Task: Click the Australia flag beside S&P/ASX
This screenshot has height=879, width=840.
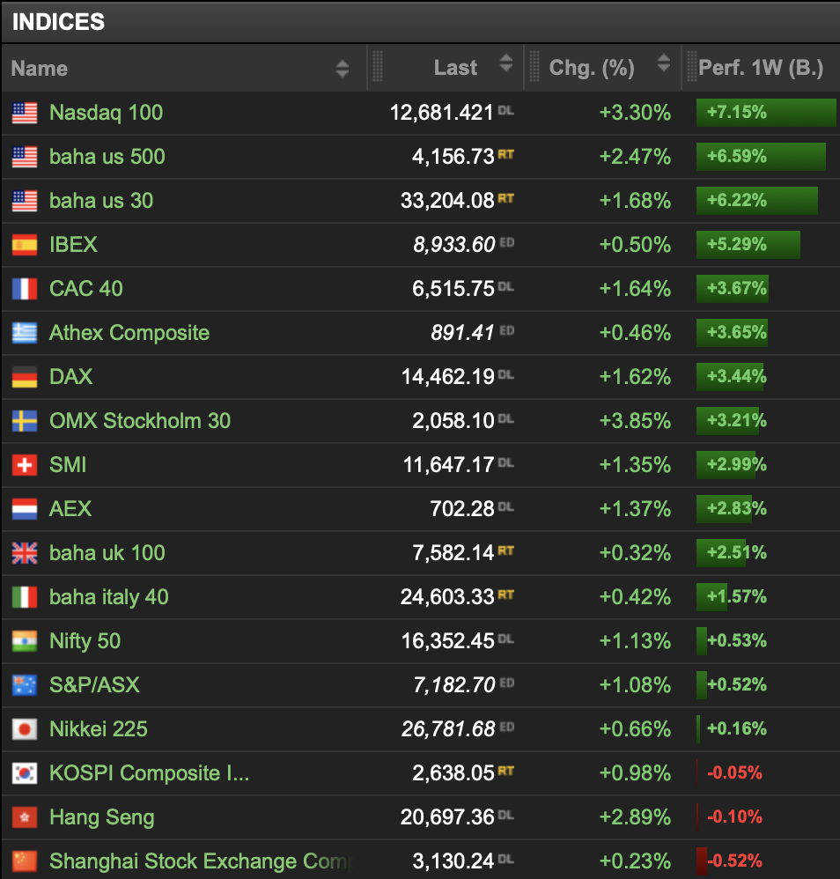Action: [25, 685]
